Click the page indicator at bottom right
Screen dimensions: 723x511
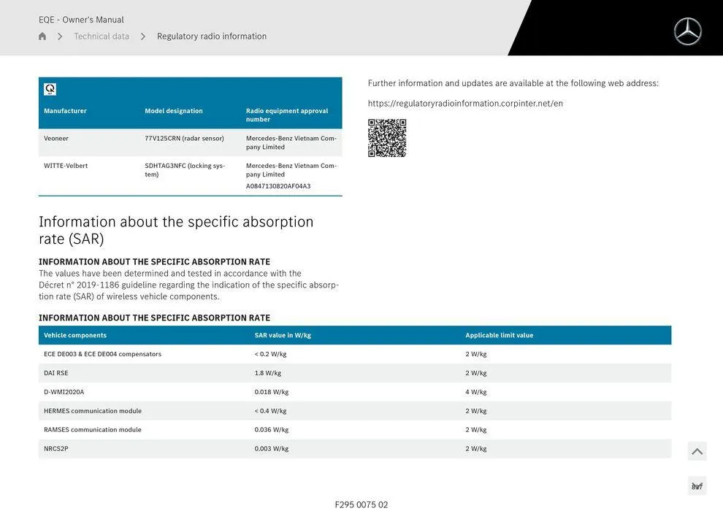point(696,485)
